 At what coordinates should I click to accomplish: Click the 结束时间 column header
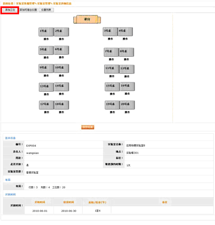(x=69, y=202)
